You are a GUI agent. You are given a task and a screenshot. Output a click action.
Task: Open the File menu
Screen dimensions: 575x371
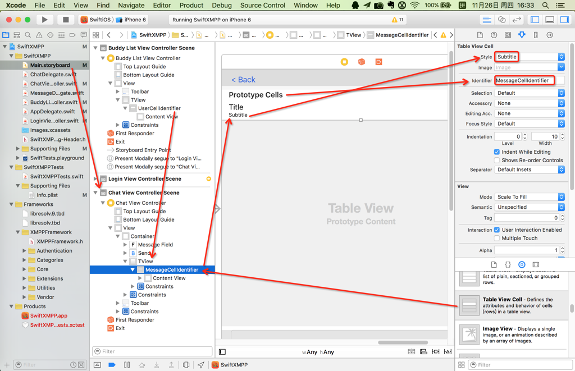tap(40, 5)
